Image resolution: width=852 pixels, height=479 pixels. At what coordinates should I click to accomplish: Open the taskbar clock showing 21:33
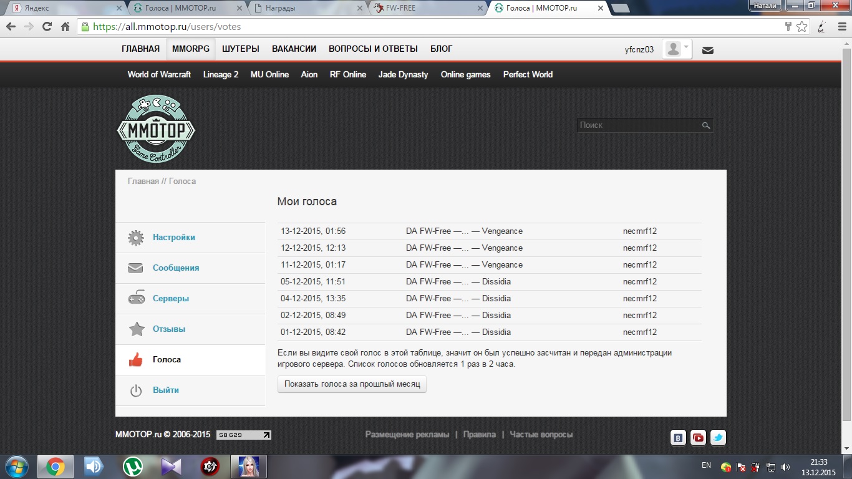pyautogui.click(x=819, y=467)
